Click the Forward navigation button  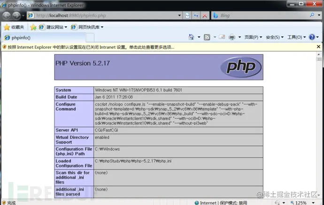[x=16, y=15]
